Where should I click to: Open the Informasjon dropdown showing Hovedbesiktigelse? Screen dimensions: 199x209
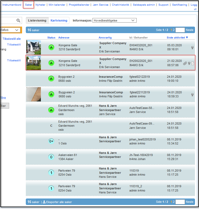pyautogui.click(x=114, y=20)
